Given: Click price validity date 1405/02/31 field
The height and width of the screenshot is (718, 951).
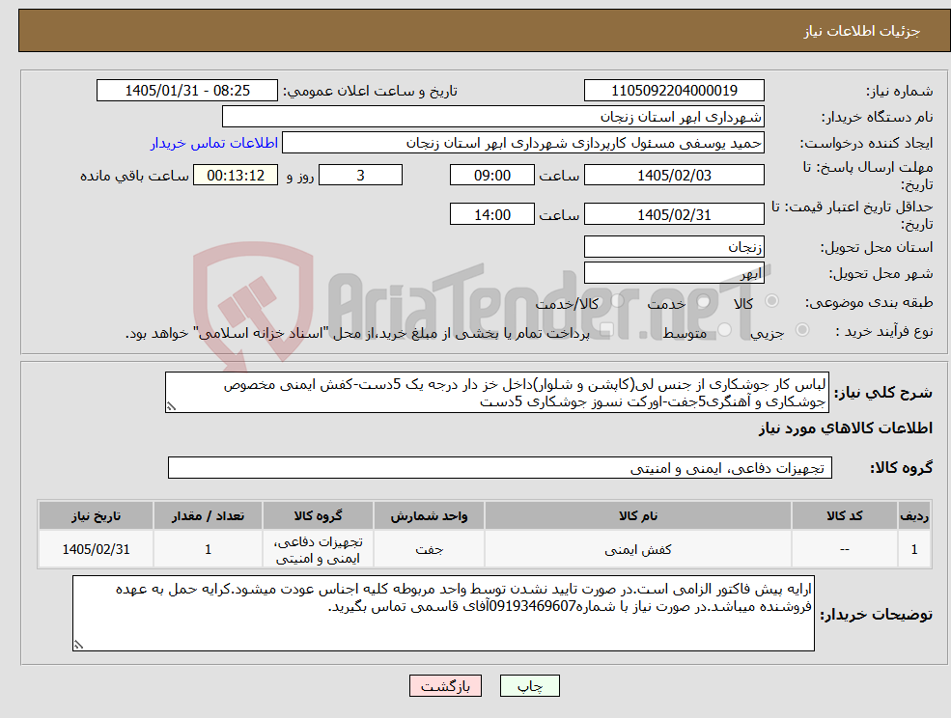Looking at the screenshot, I should click(674, 214).
